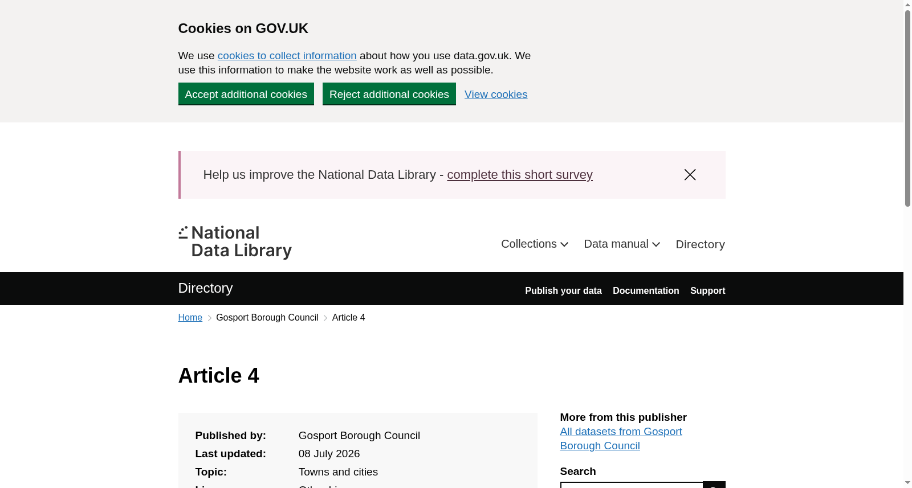Open the complete this short survey link
This screenshot has height=488, width=912.
click(520, 175)
